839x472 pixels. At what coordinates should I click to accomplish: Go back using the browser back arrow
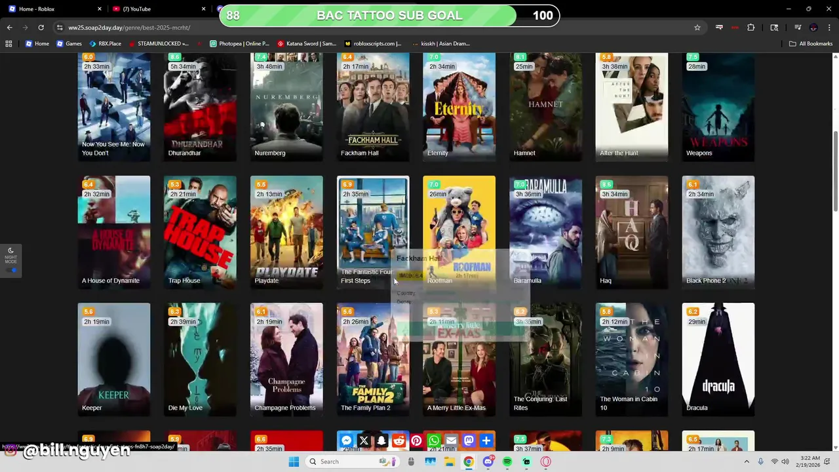[9, 28]
